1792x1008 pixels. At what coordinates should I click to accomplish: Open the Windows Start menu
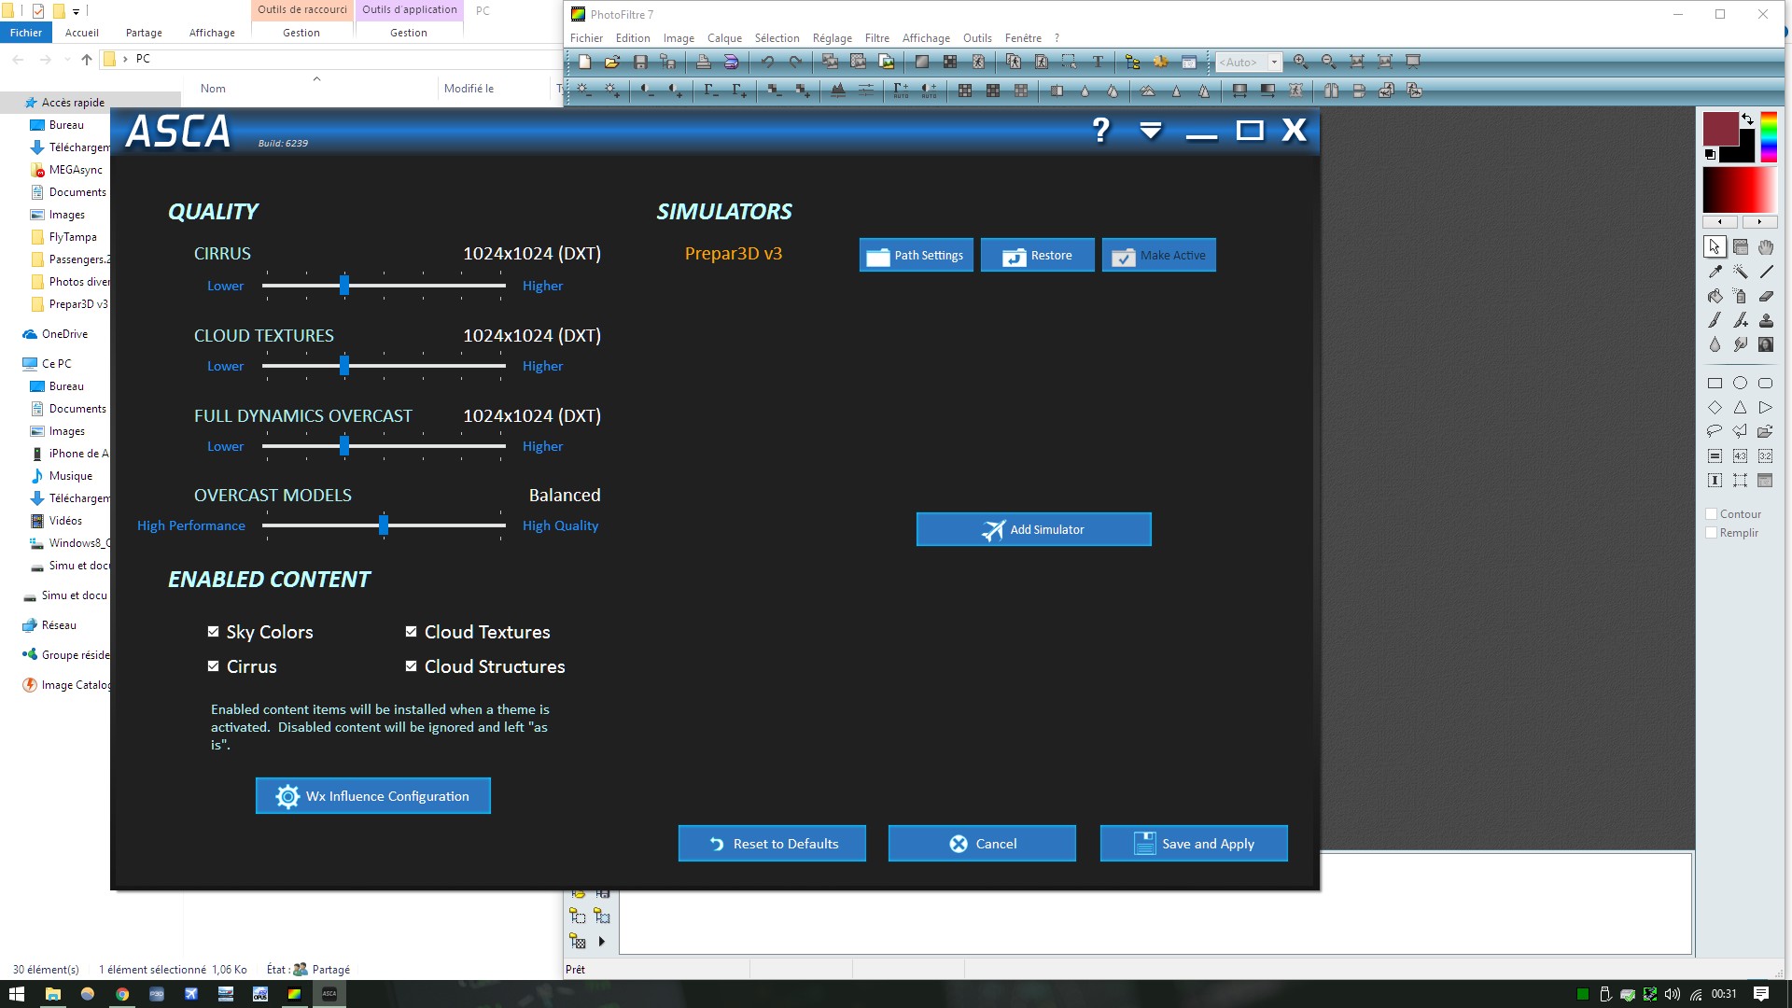16,994
